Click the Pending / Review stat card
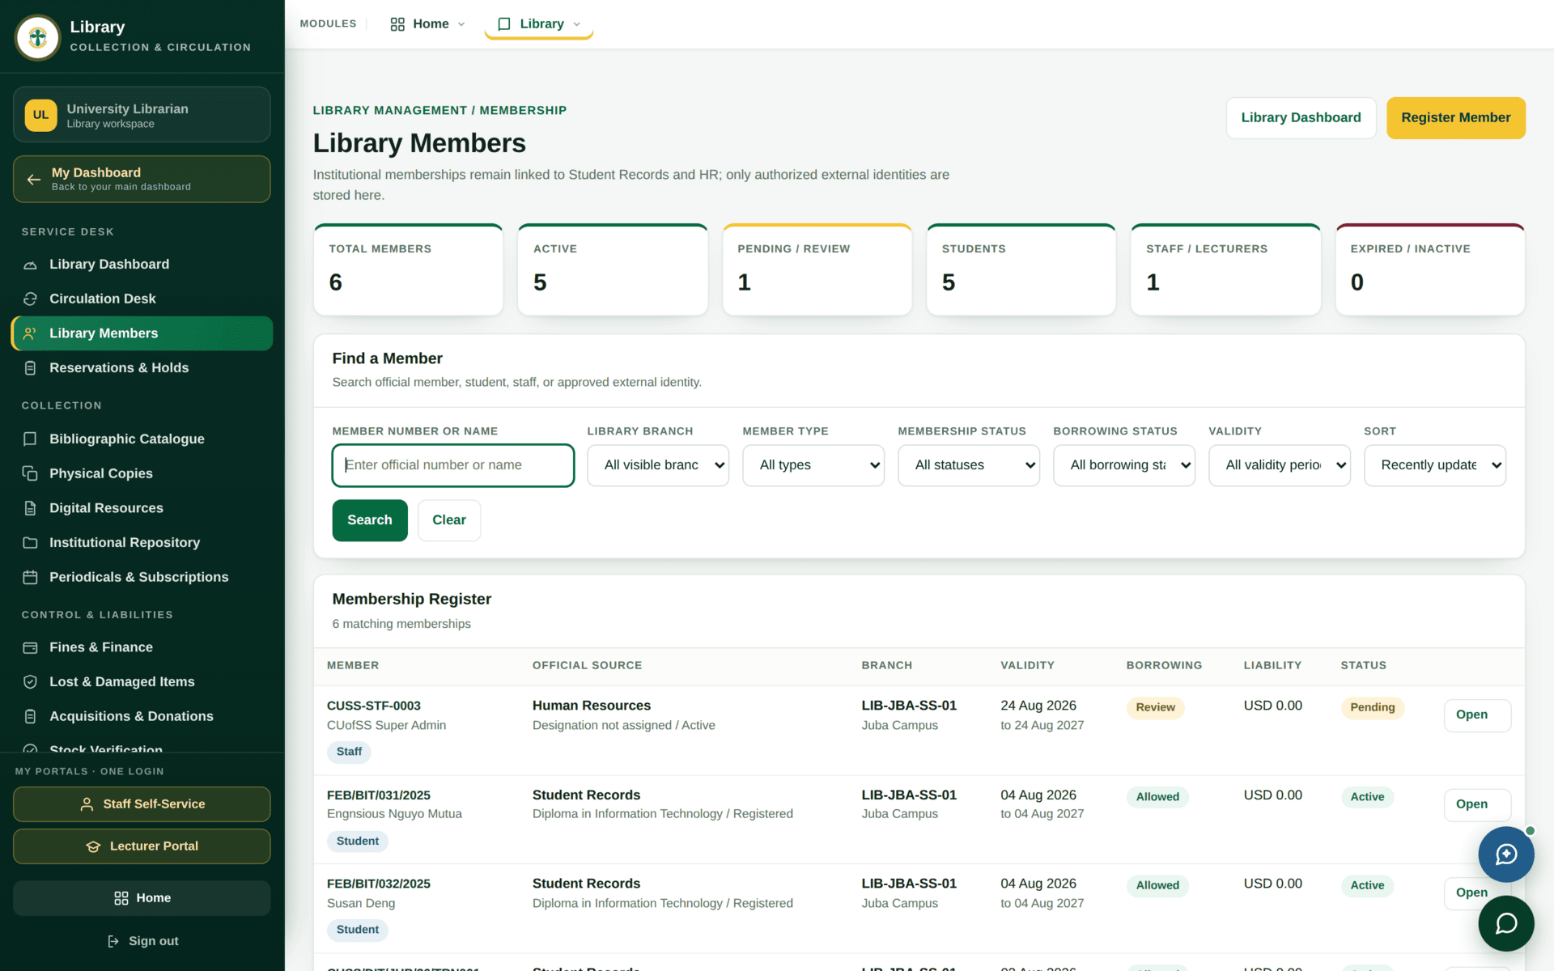This screenshot has height=971, width=1554. [x=817, y=269]
